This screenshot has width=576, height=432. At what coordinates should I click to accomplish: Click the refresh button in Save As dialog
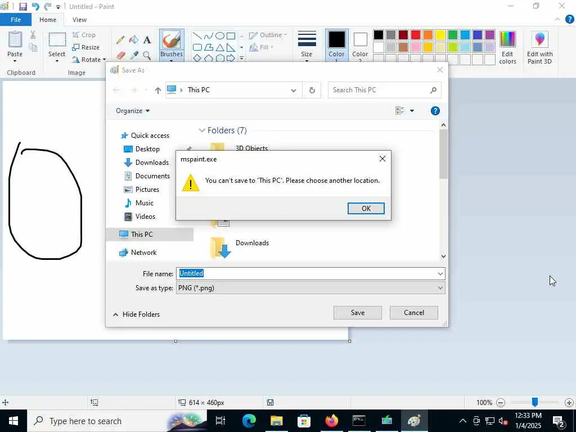pos(312,90)
